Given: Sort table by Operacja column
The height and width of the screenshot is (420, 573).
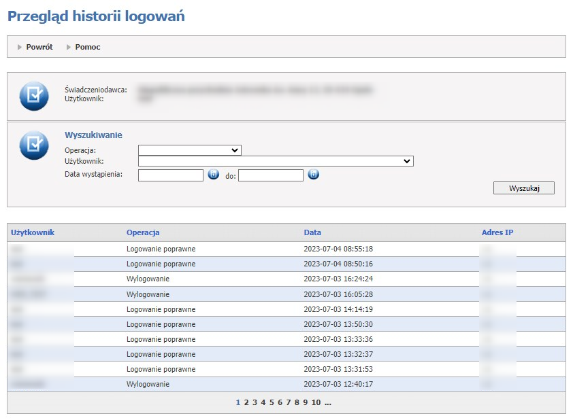Looking at the screenshot, I should (x=143, y=232).
